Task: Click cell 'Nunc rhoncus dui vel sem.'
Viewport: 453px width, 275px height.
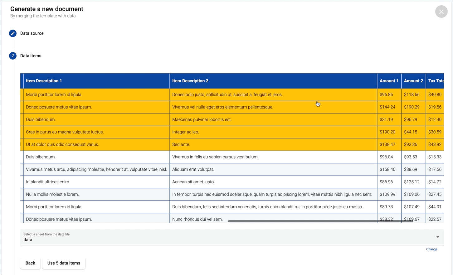Action: coord(273,218)
